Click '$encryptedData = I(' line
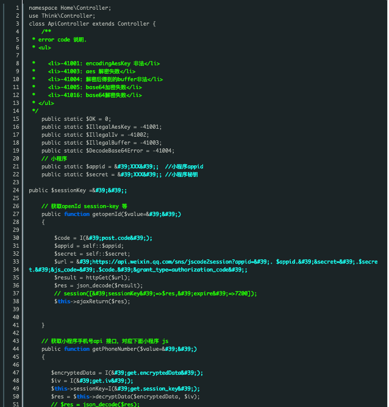Image resolution: width=389 pixels, height=407 pixels. 127,373
